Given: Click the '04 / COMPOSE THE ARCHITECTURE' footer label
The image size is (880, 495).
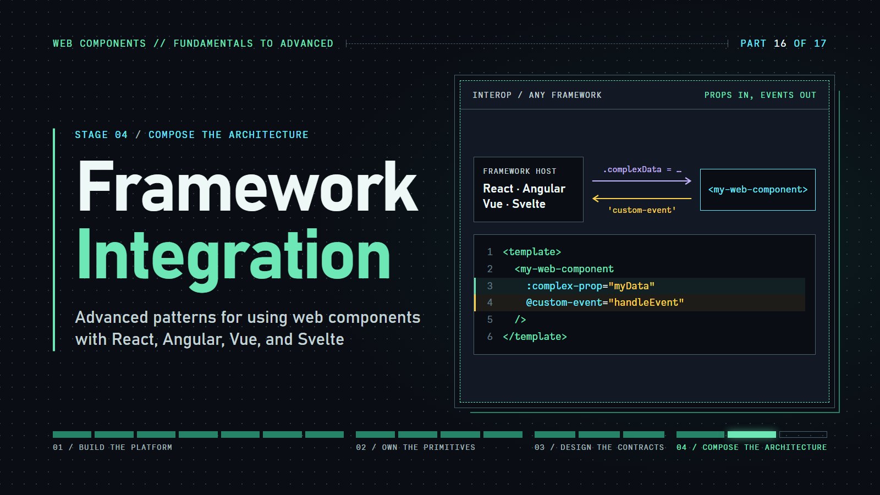Looking at the screenshot, I should pyautogui.click(x=751, y=447).
